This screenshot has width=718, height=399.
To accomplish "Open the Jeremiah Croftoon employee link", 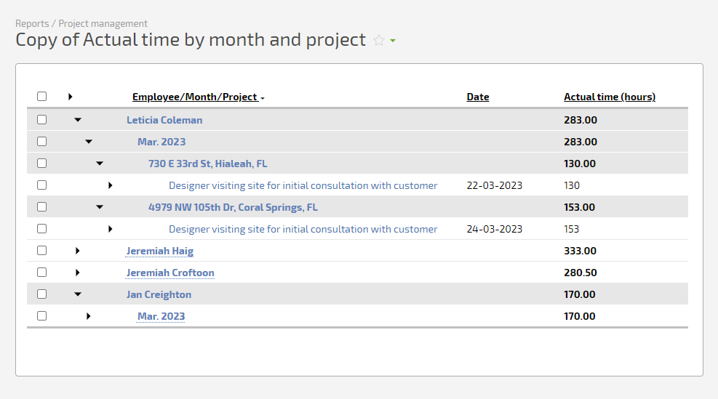I will point(170,273).
